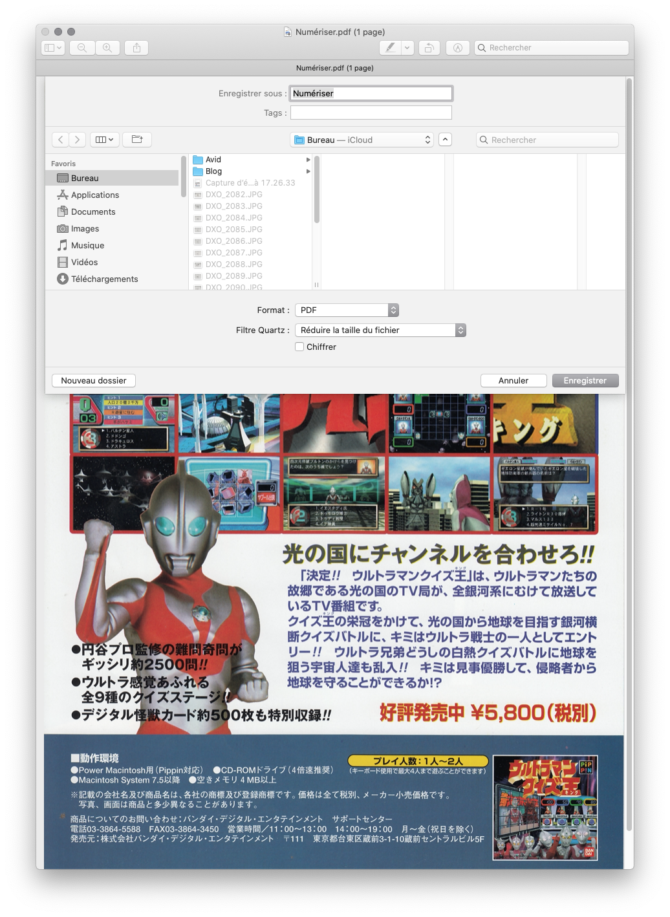Click the Preview toolbar Rechercher search field

(x=552, y=48)
